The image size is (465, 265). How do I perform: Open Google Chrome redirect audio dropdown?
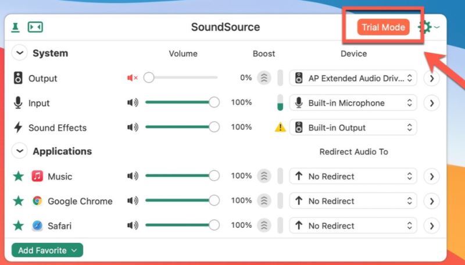tap(353, 200)
